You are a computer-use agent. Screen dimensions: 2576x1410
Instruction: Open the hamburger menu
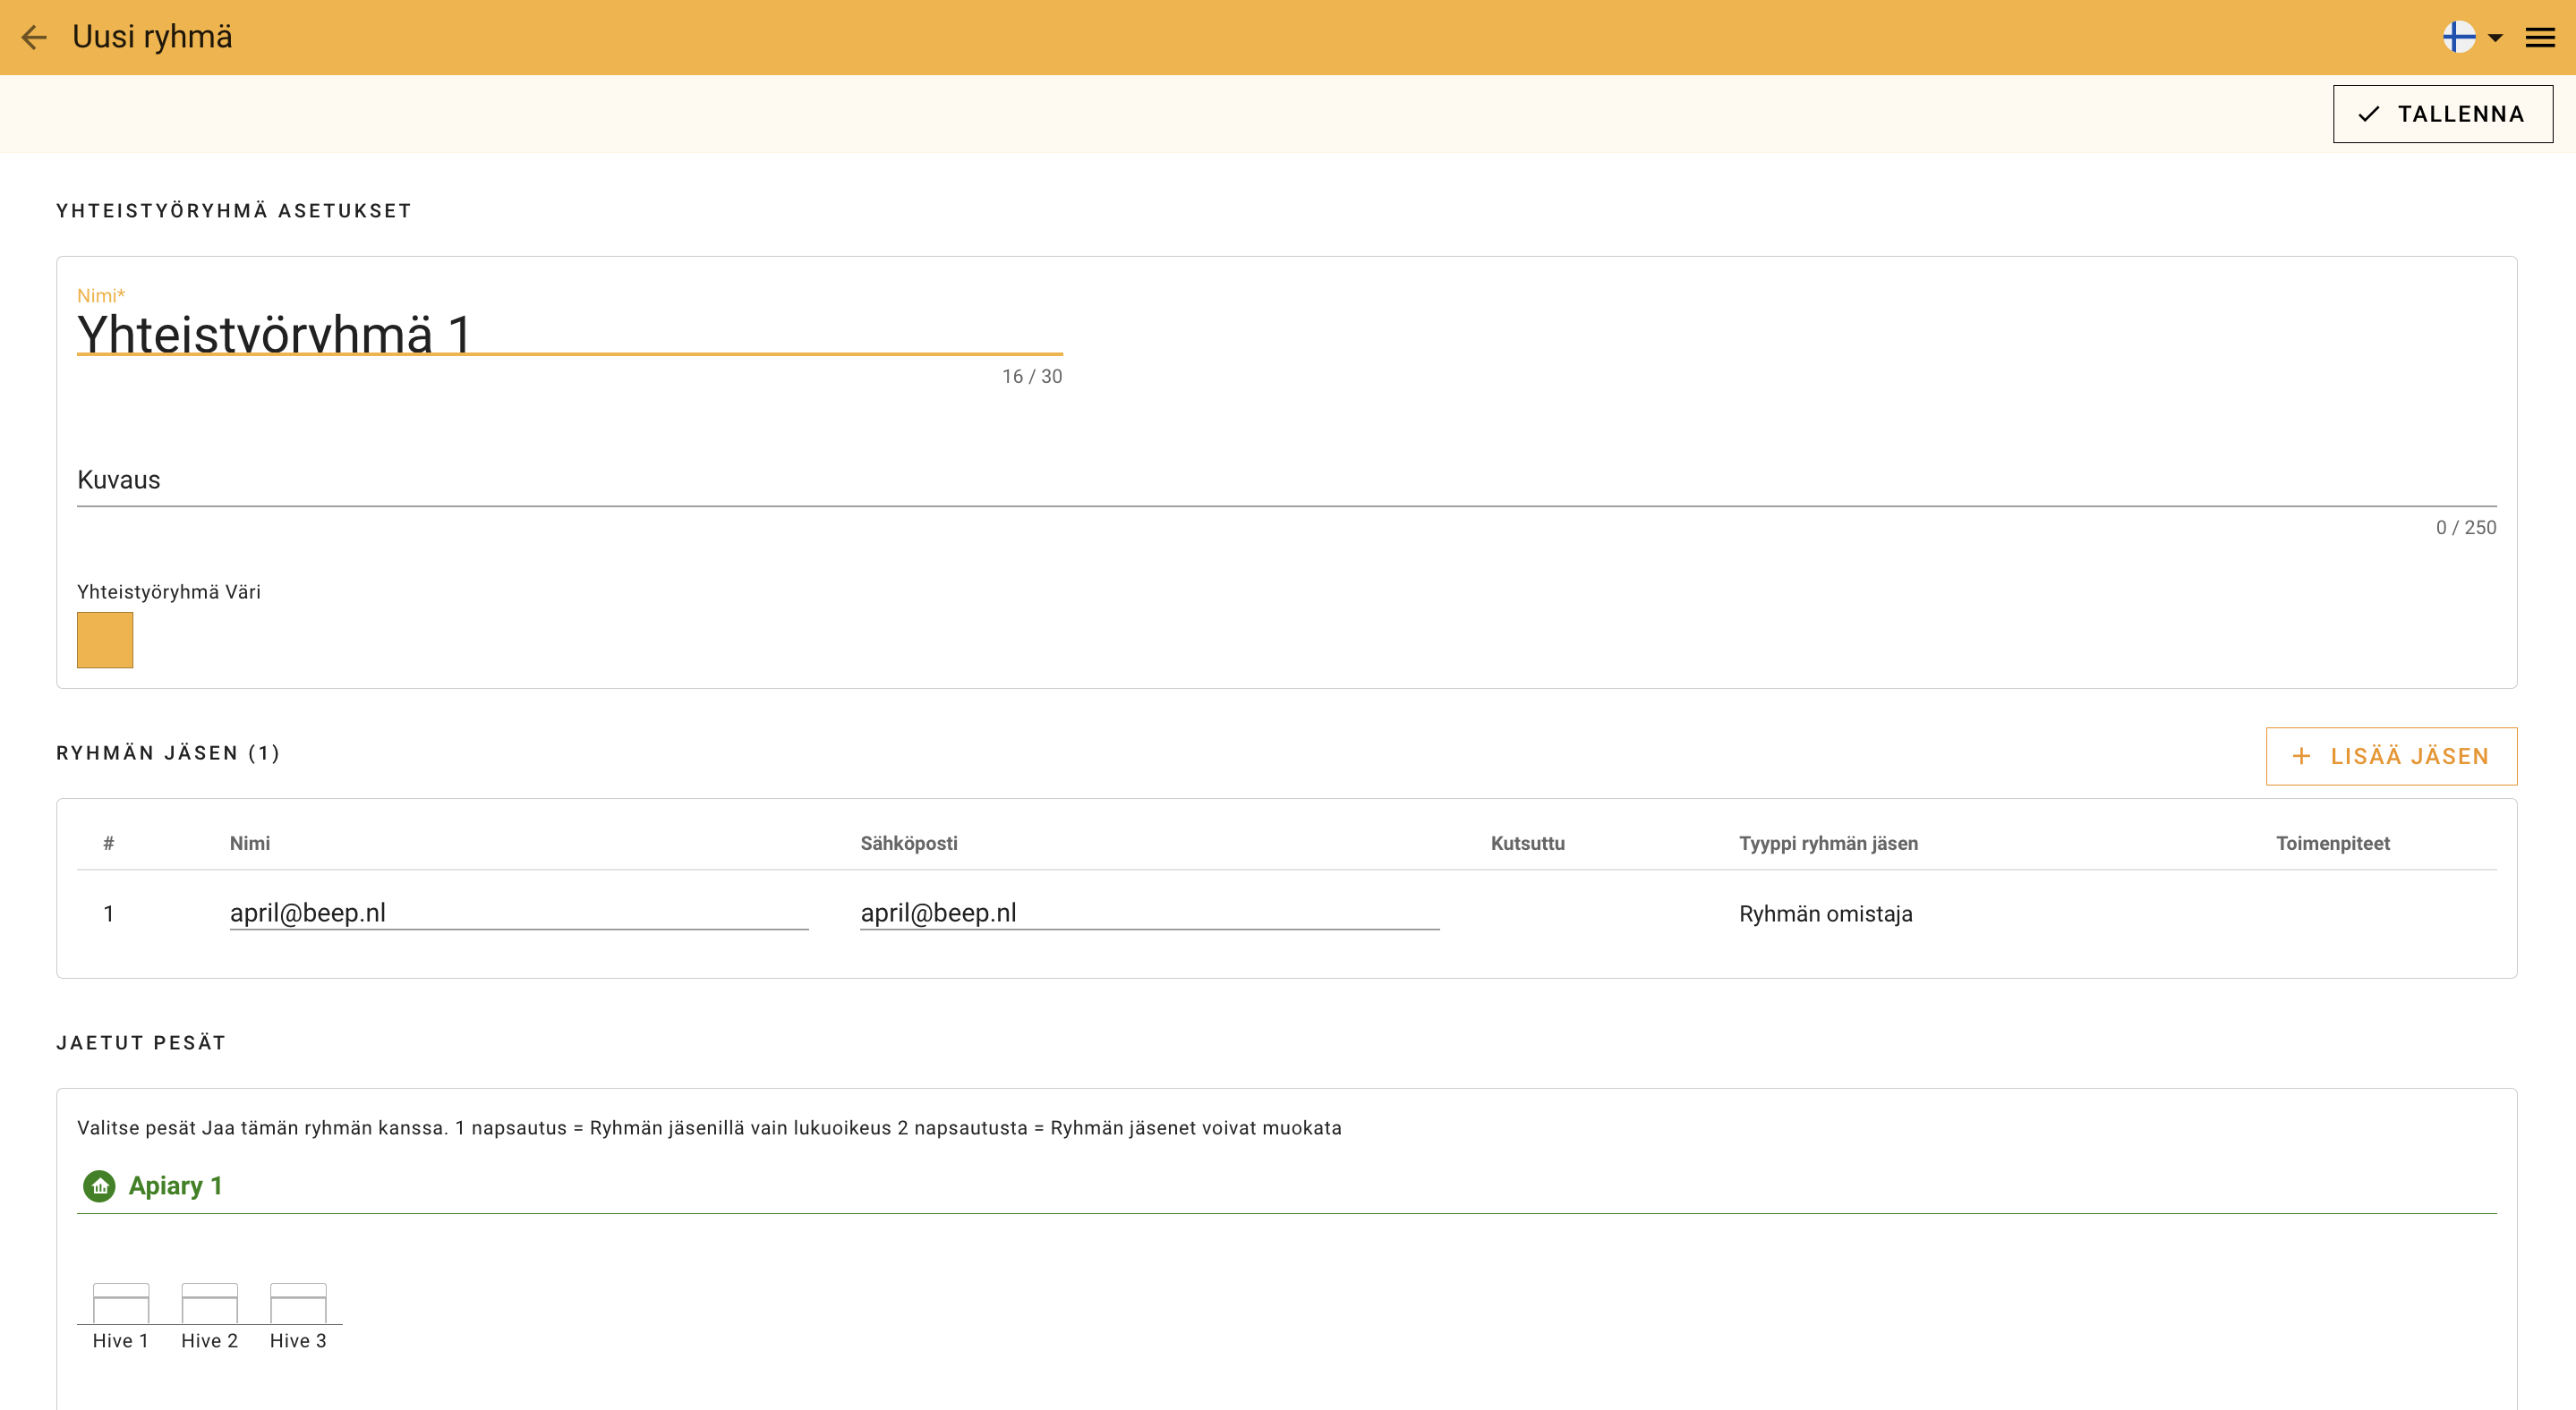(2540, 38)
